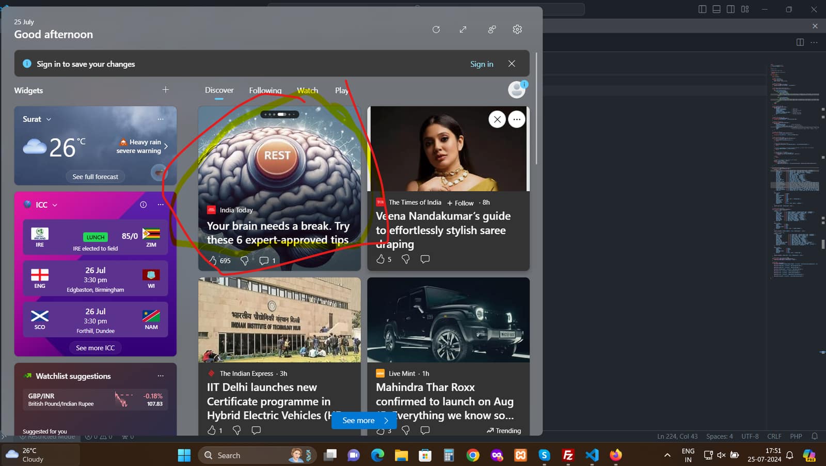Open Heavy rain severe warning
The image size is (826, 466).
click(x=143, y=146)
